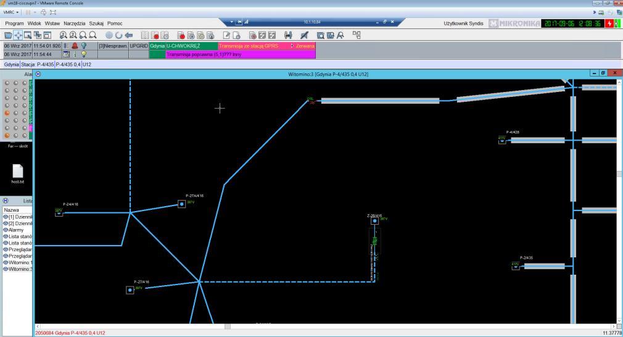Click the network tree structure icon
The image size is (623, 337).
(x=357, y=35)
